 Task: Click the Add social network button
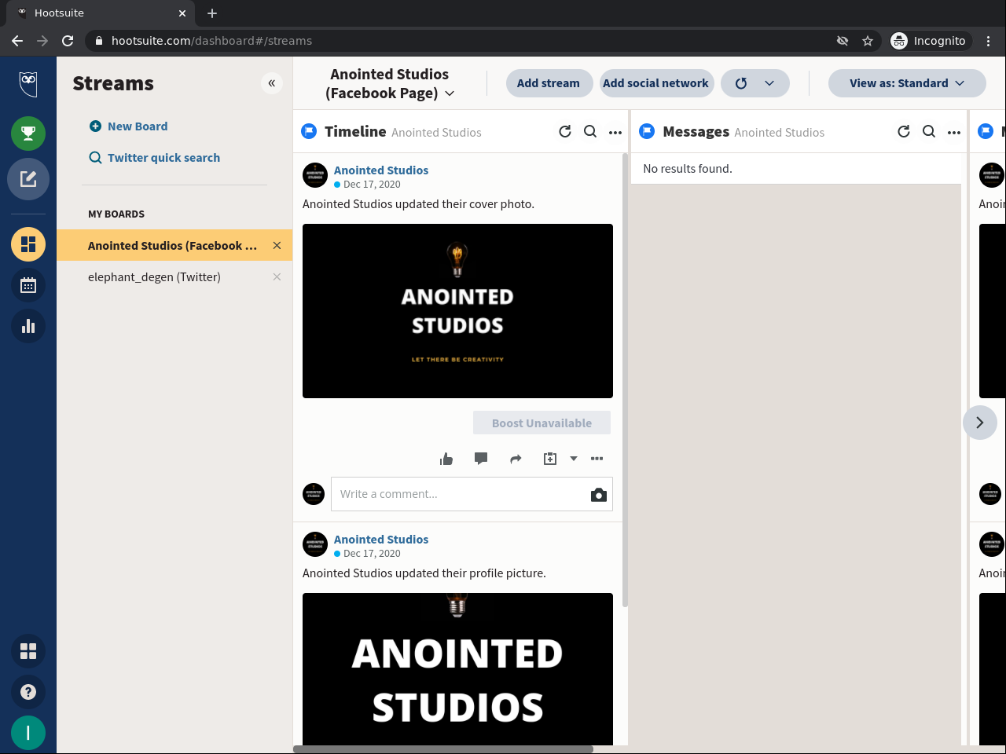point(656,83)
